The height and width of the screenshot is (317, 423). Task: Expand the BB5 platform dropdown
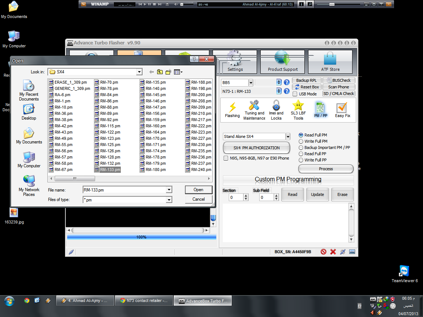pos(251,83)
